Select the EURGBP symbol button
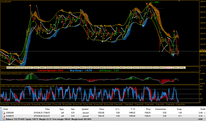 23,68
